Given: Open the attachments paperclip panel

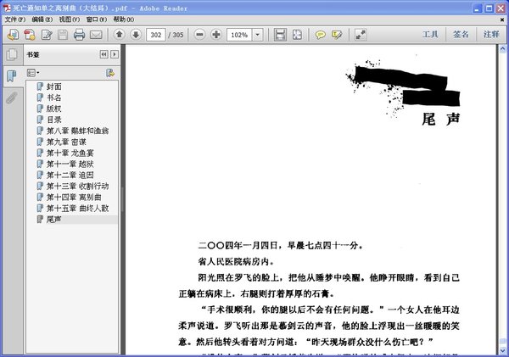Looking at the screenshot, I should [12, 98].
